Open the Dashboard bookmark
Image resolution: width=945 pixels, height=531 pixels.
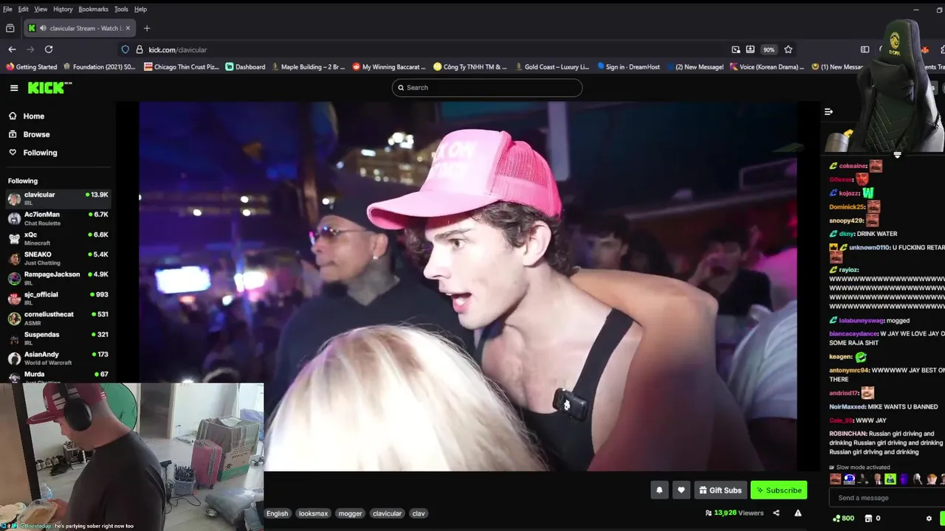pos(246,67)
